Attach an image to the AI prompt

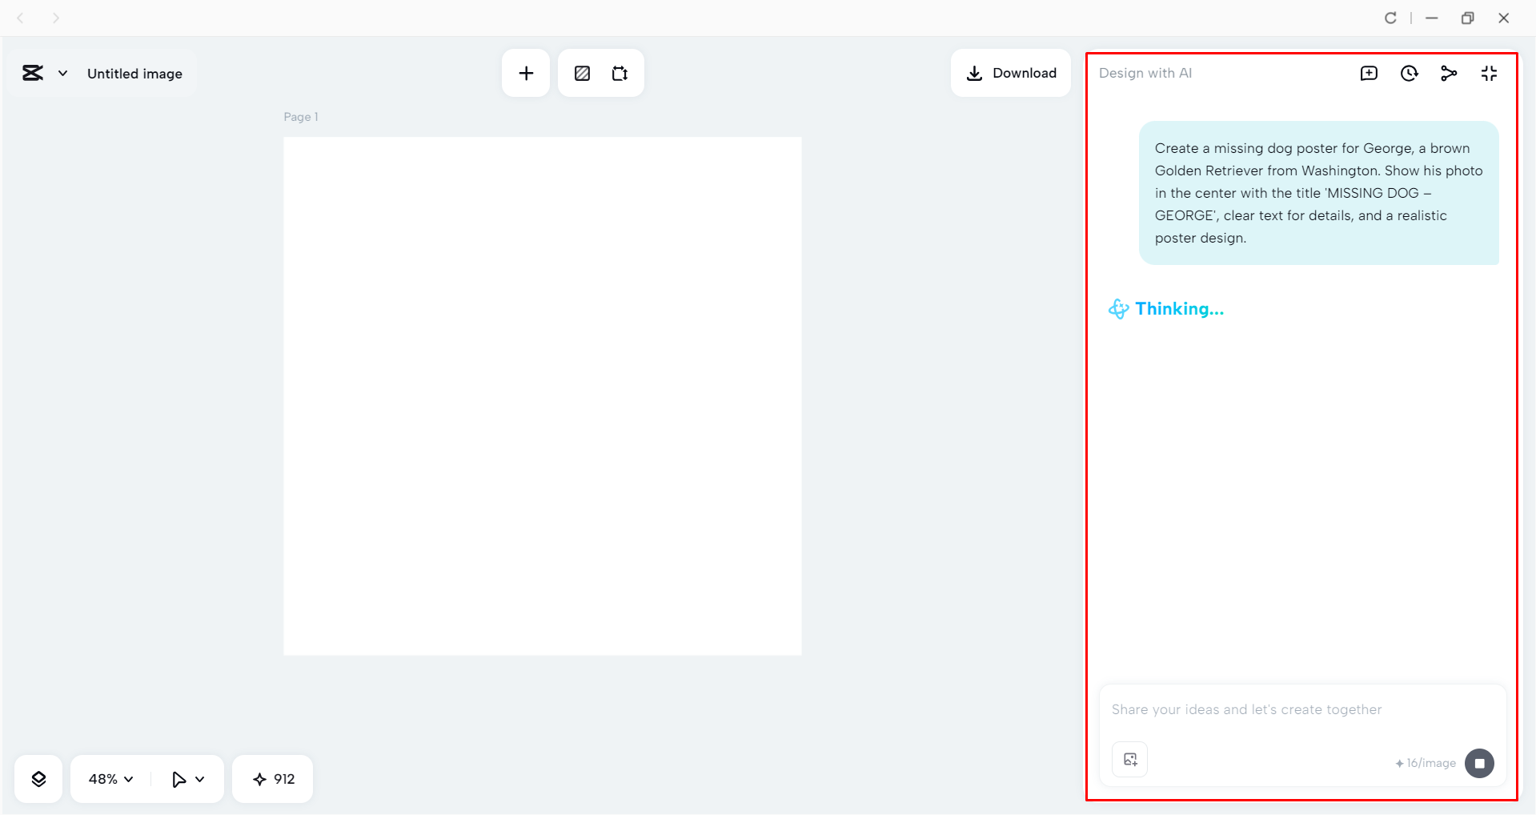coord(1129,759)
